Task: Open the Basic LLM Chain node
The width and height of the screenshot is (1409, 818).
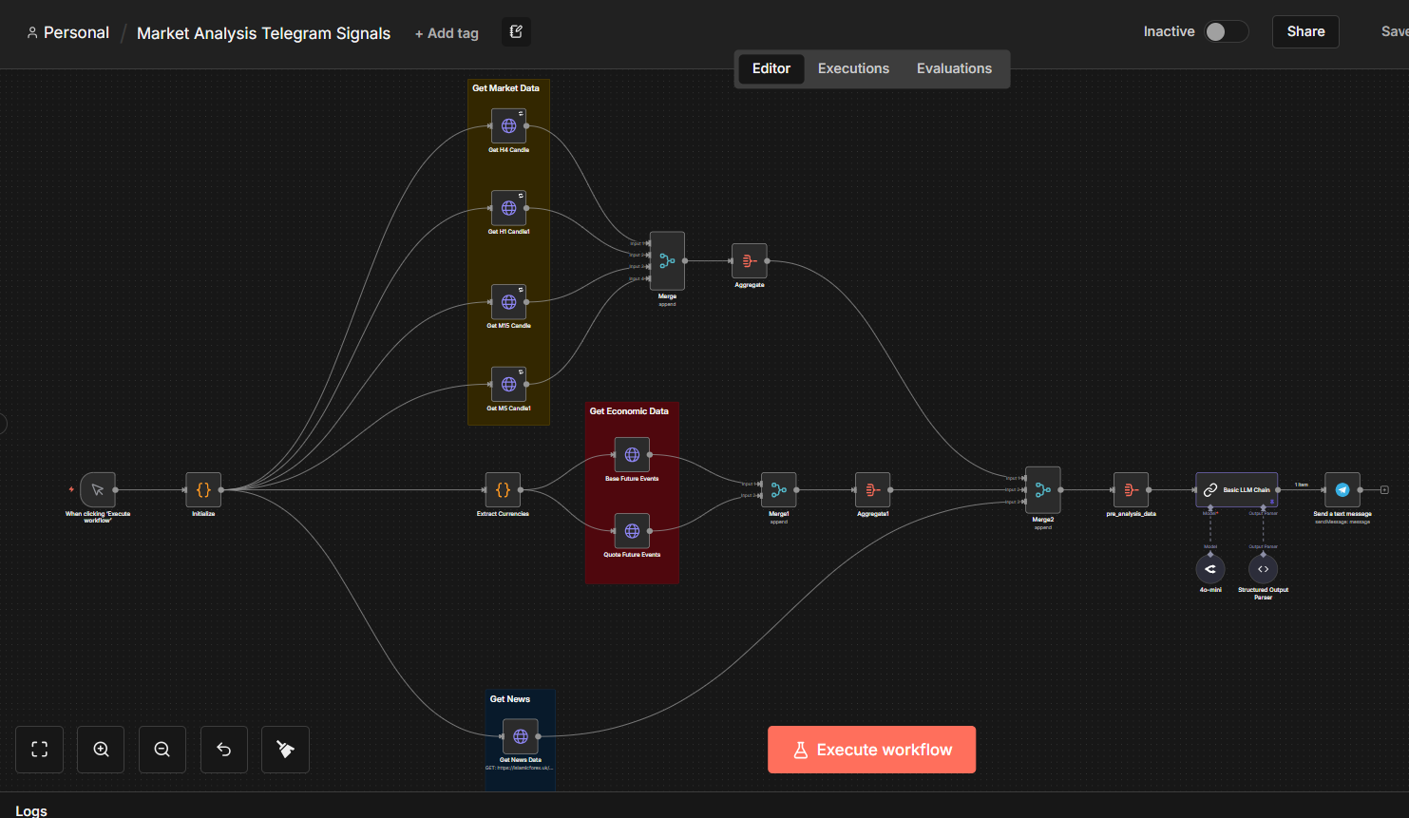Action: (1235, 490)
